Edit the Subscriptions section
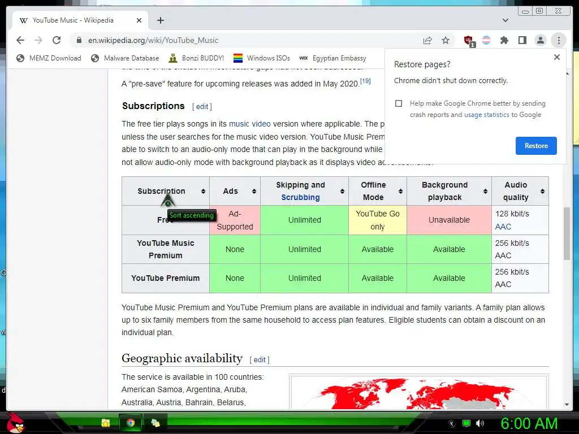The image size is (579, 434). [x=202, y=107]
